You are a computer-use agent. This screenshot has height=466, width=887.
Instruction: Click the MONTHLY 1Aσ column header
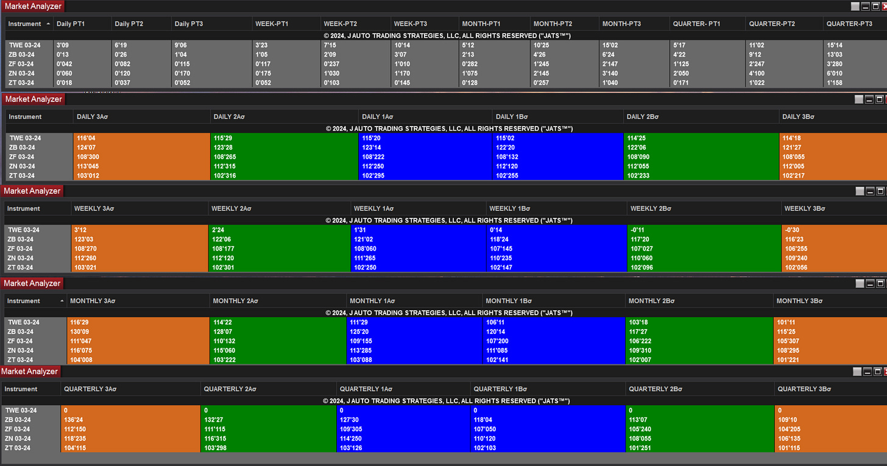click(x=414, y=301)
